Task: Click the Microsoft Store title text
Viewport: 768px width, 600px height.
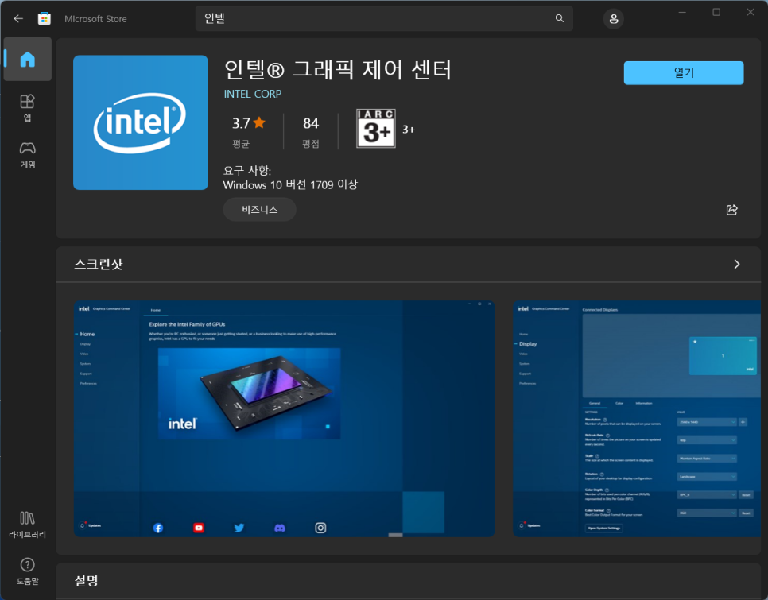Action: coord(95,19)
